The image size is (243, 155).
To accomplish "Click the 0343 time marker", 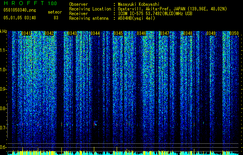I will [x=72, y=33].
